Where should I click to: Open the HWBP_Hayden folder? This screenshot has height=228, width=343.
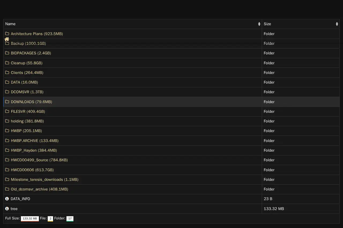(34, 150)
